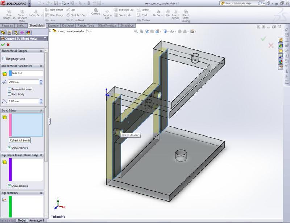Screen dimensions: 290x223
Task: Expand the SolidWorks menu arrow
Action: (x=29, y=3)
